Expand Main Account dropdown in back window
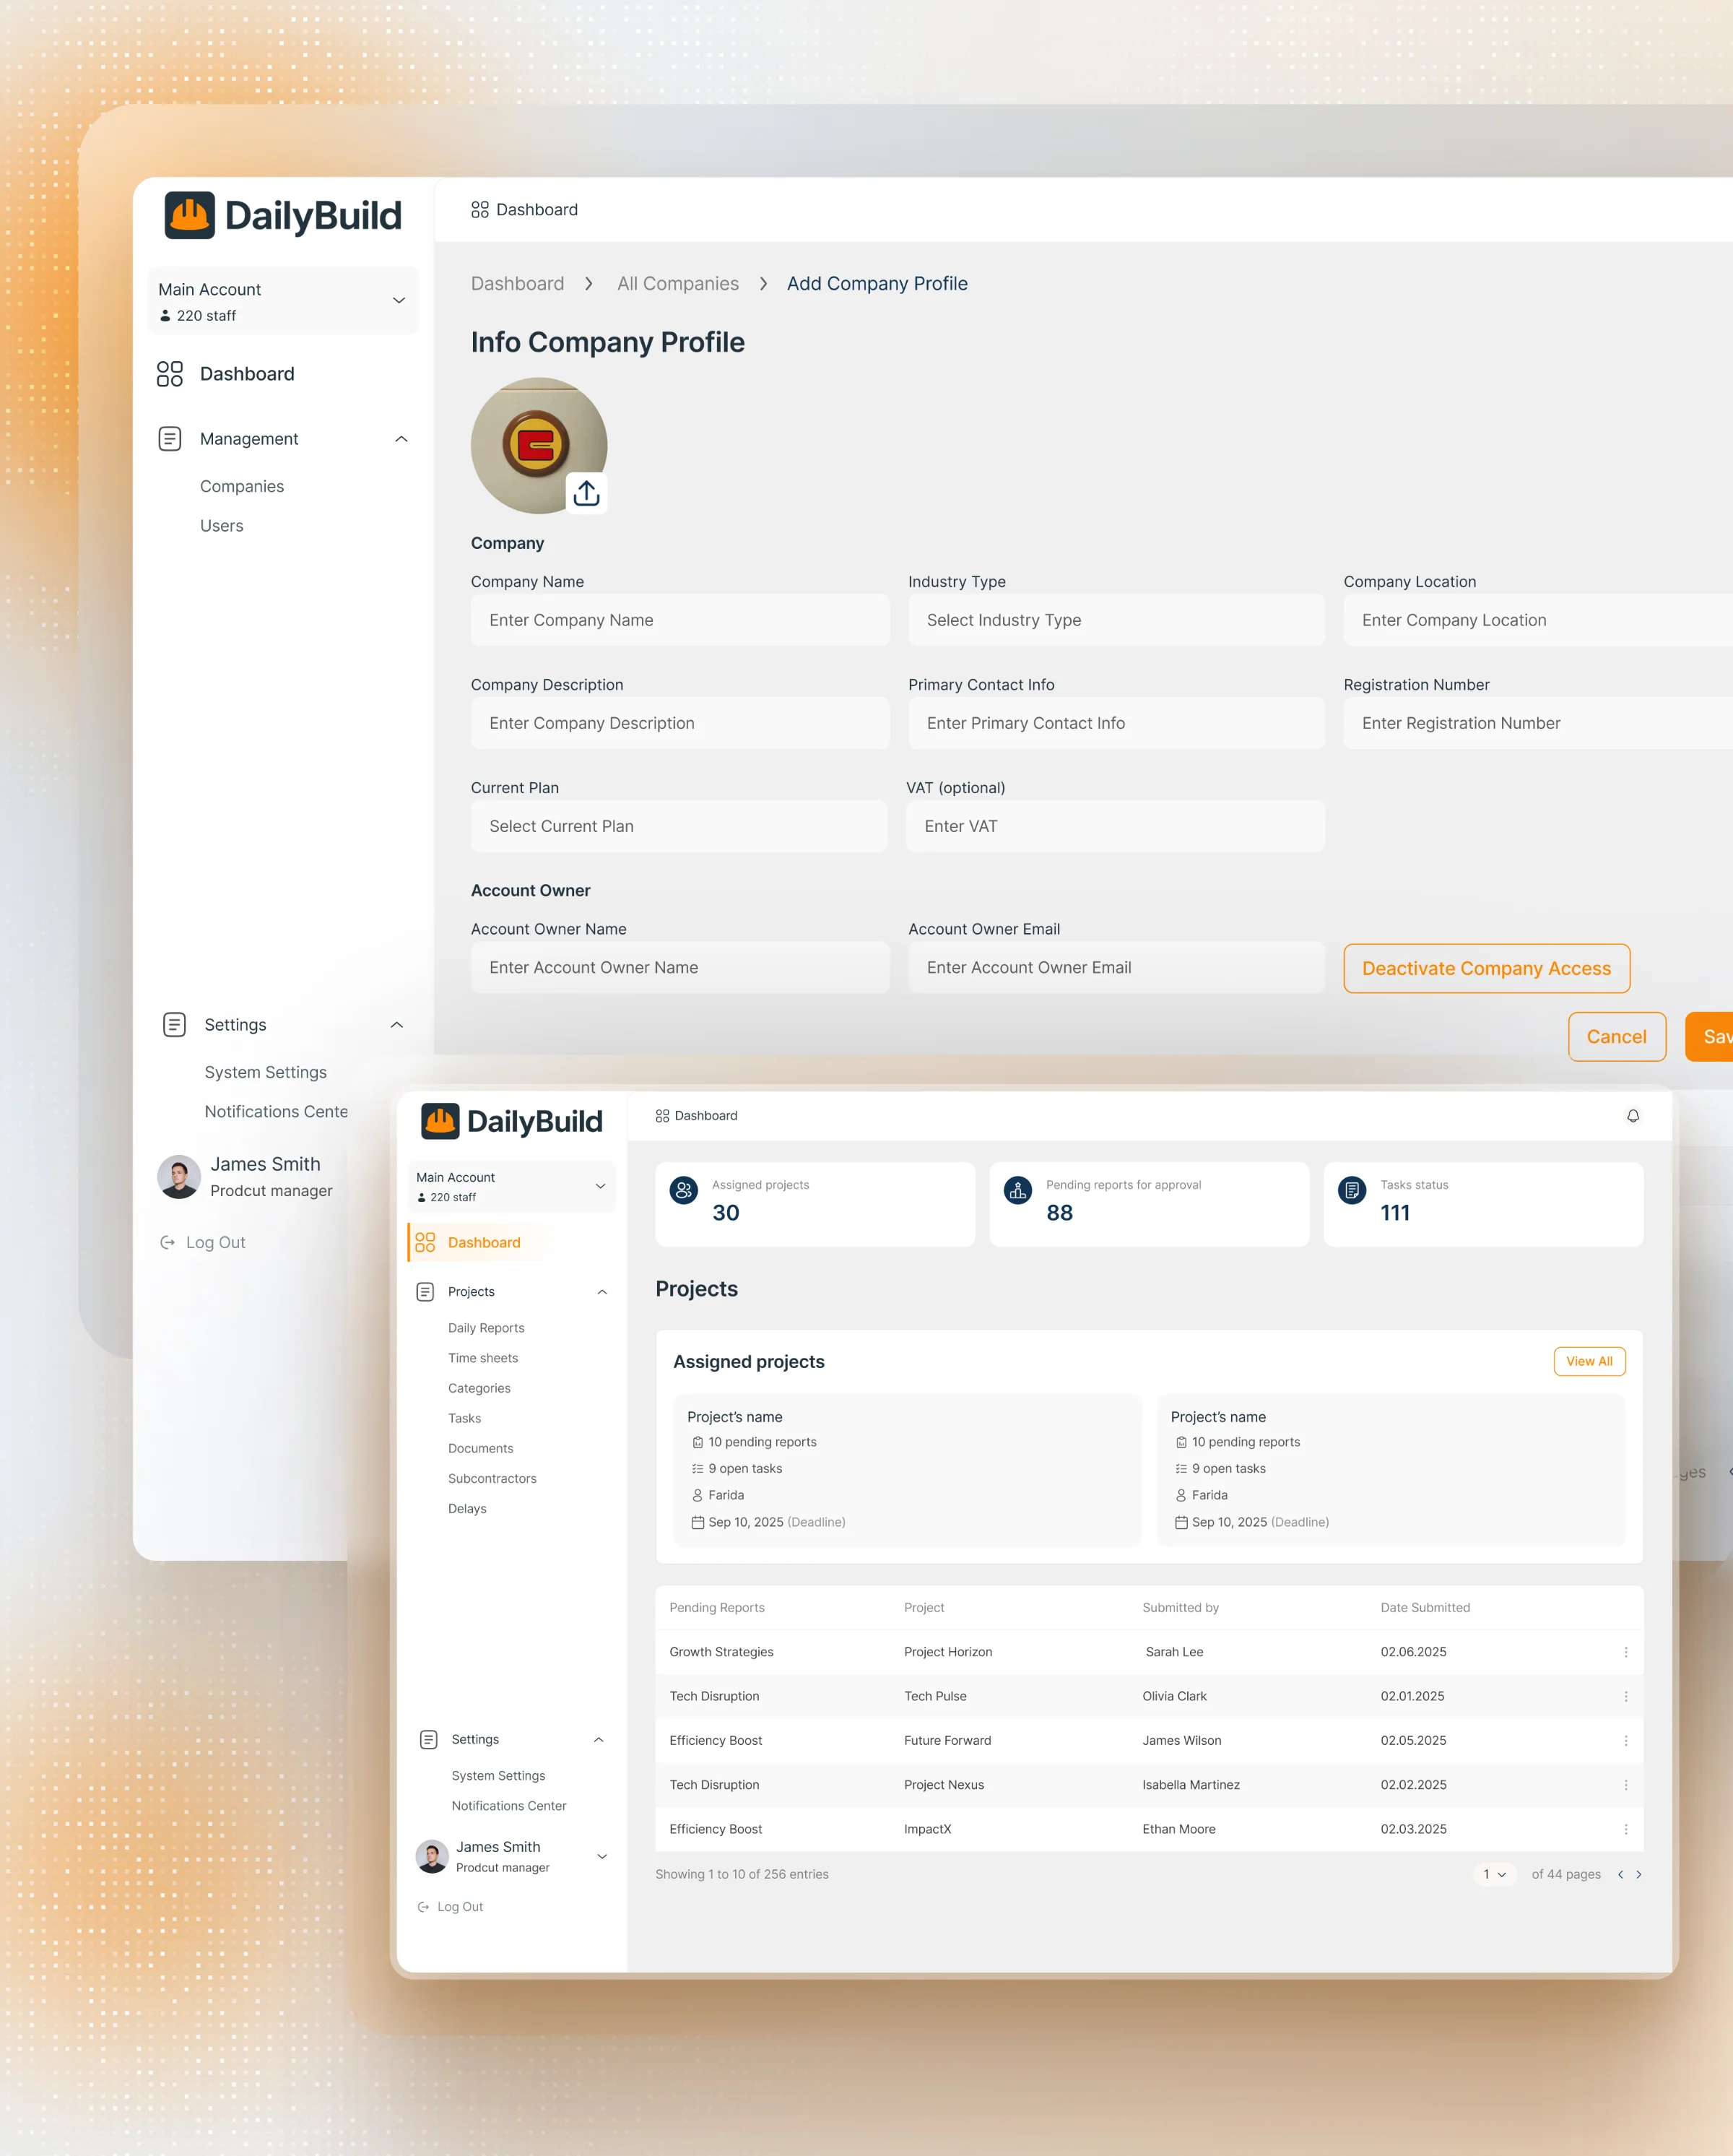Image resolution: width=1733 pixels, height=2156 pixels. (x=399, y=300)
